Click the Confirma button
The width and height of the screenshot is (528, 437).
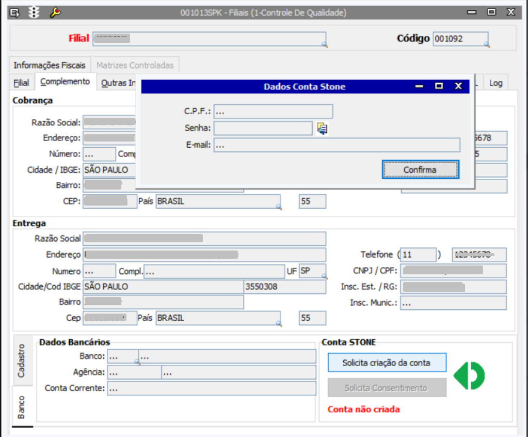click(420, 169)
